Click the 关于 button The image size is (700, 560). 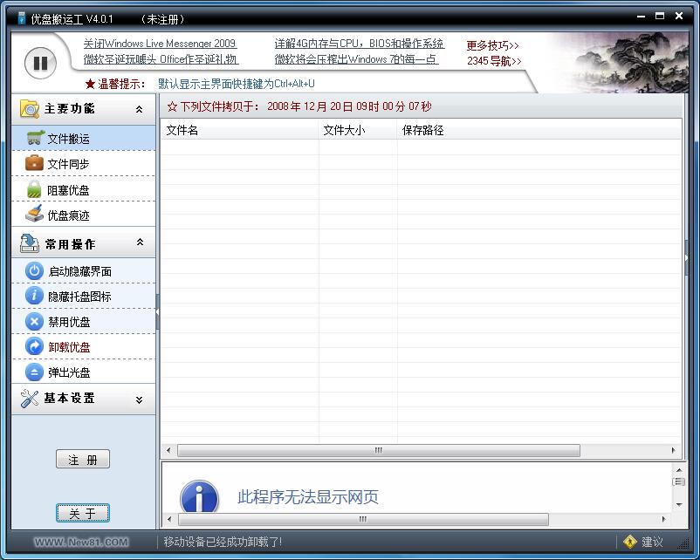pos(83,514)
